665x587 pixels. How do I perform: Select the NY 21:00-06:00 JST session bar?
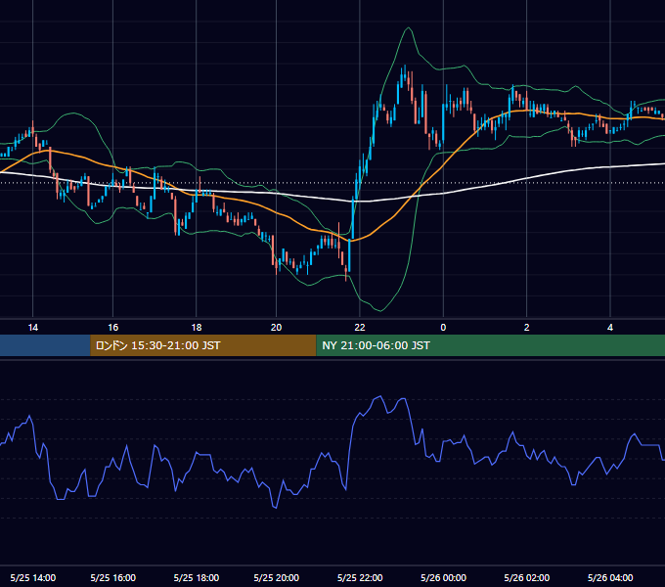[x=490, y=345]
